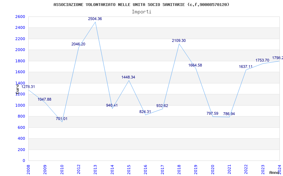The height and width of the screenshot is (176, 283).
Task: Click the x-axis year 2012
Action: 79,170
